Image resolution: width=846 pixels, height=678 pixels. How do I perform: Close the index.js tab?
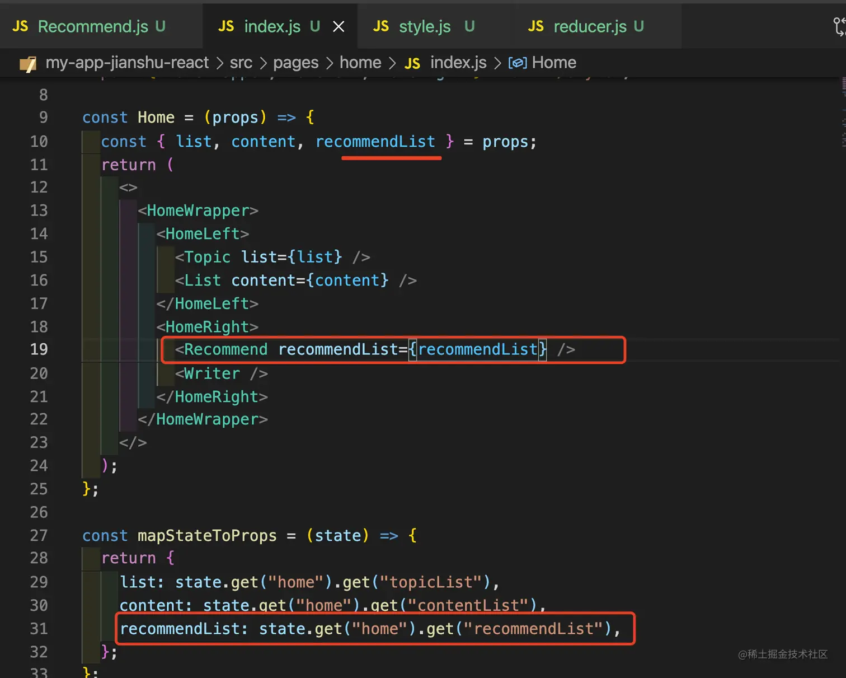click(339, 26)
